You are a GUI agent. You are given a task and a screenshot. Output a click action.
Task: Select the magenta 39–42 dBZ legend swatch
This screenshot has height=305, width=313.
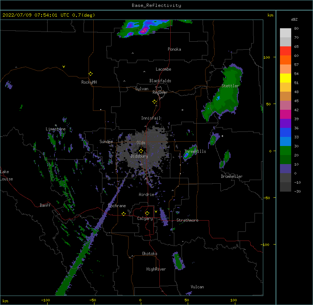click(285, 114)
